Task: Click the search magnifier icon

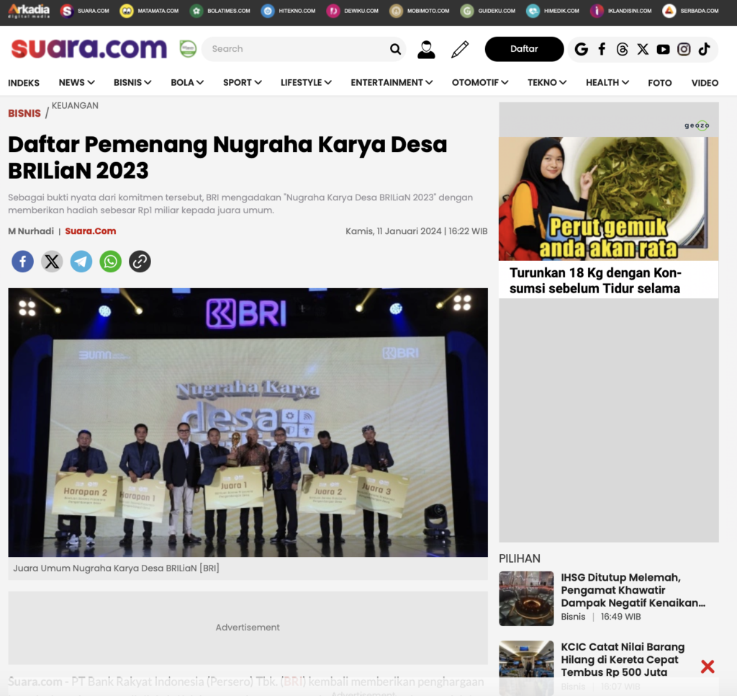Action: point(395,49)
